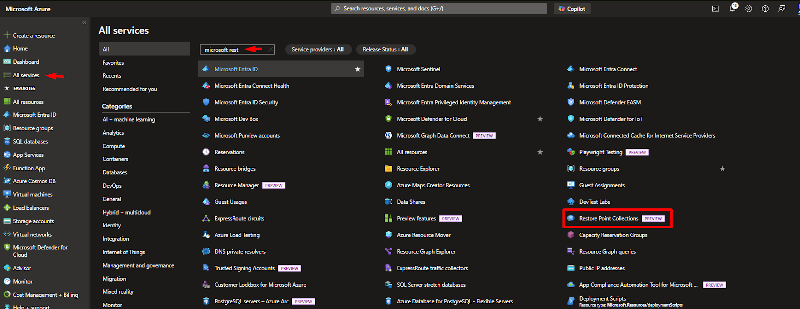Open the feedback icon in top bar
Screen dimensions: 800x309
tap(782, 9)
